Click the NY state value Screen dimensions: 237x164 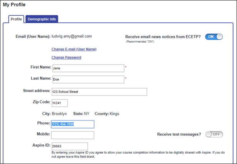87,114
